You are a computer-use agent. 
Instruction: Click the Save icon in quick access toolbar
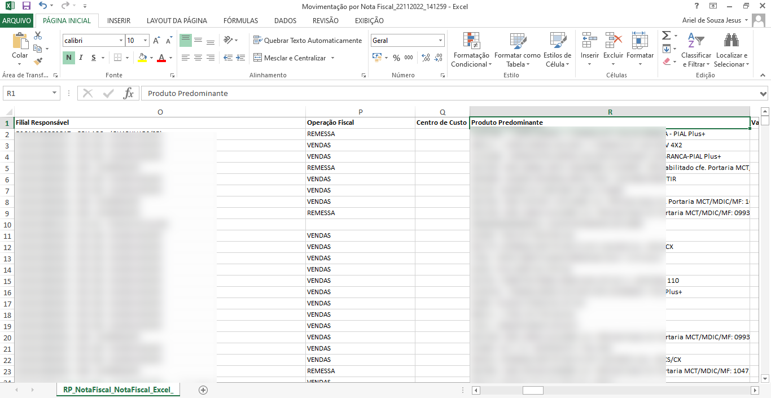pyautogui.click(x=26, y=6)
